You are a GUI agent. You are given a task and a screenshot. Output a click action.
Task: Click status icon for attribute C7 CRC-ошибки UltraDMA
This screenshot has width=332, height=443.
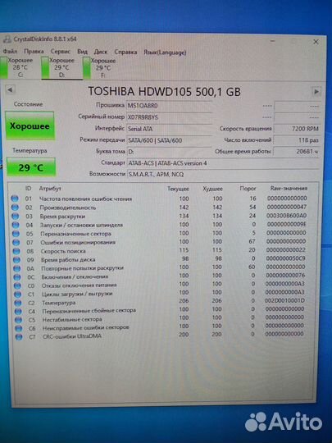(19, 337)
